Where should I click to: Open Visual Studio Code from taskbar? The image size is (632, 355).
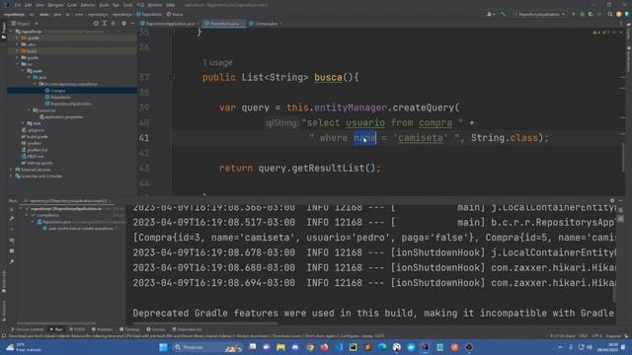[x=339, y=347]
